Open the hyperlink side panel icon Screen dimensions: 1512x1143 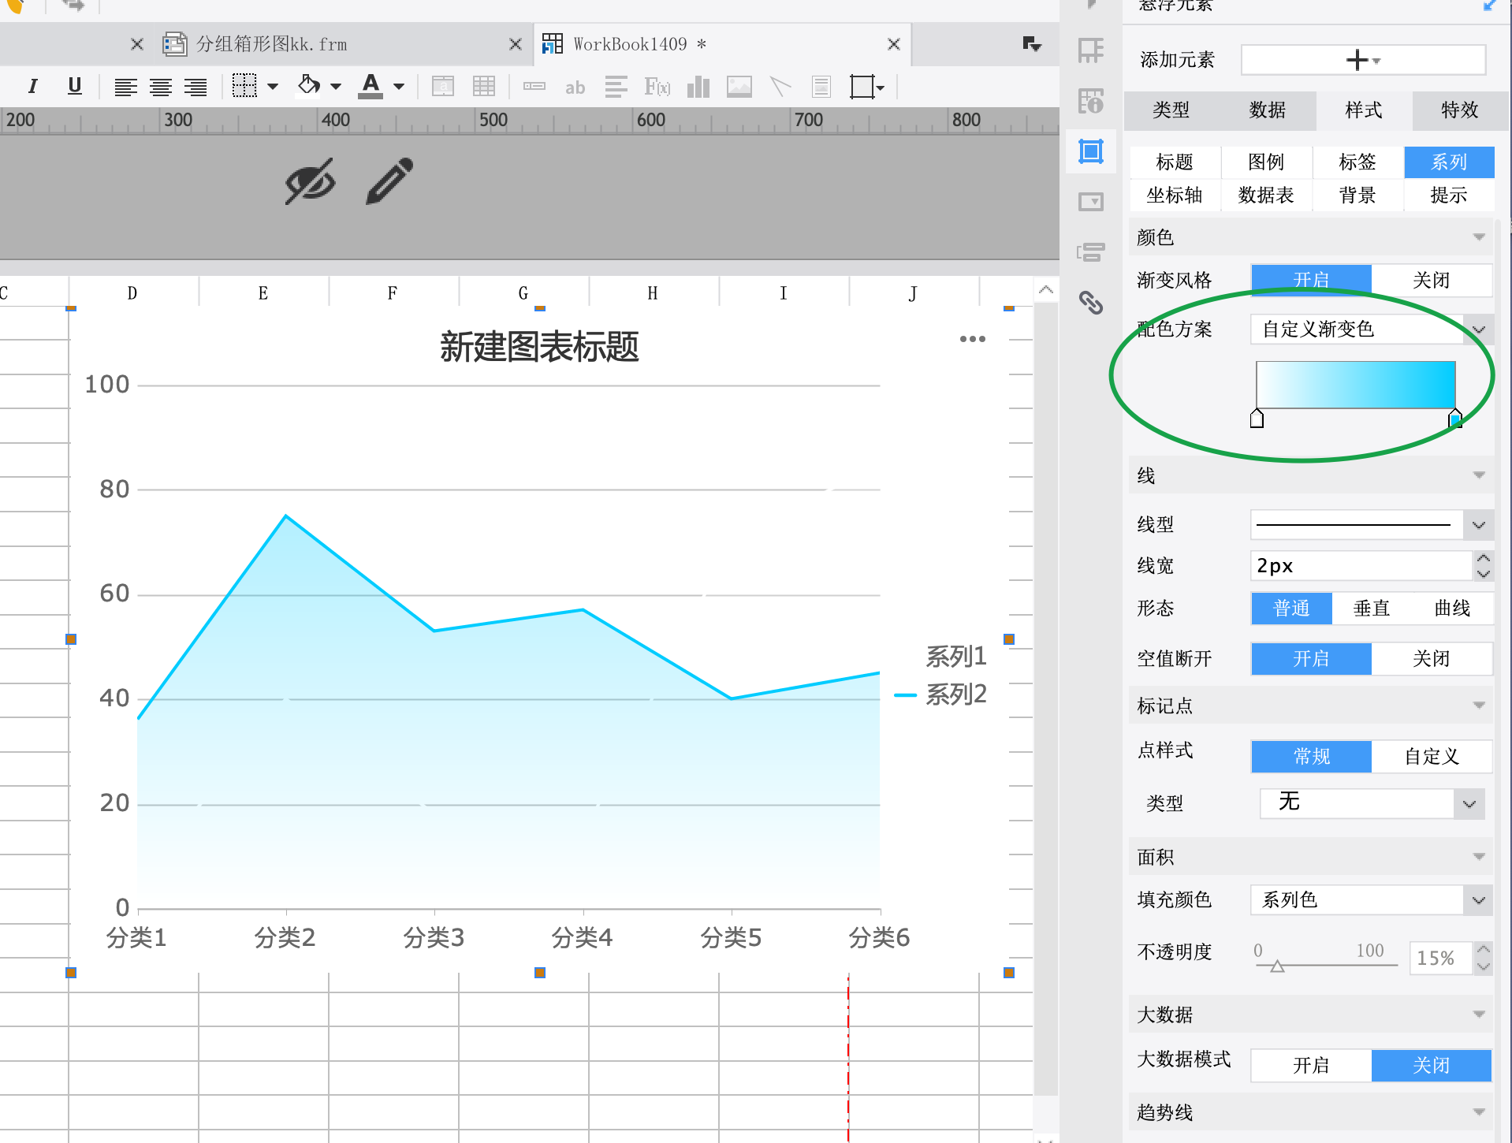tap(1091, 302)
